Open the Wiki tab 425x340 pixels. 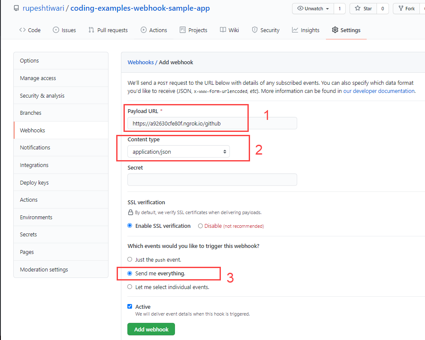(229, 30)
